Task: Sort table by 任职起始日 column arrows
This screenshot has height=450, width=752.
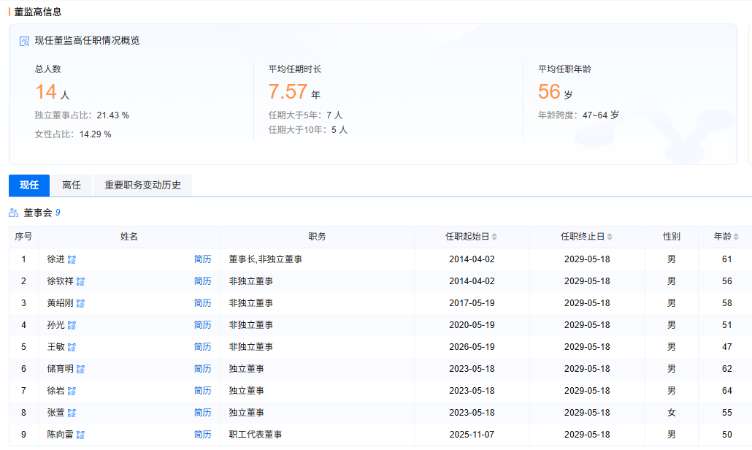Action: [x=494, y=237]
